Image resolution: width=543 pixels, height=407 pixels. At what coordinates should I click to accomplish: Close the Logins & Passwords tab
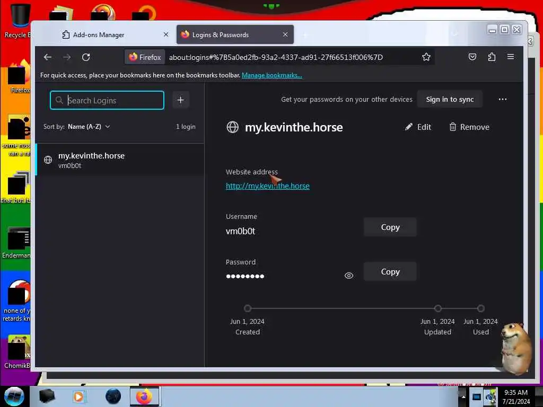click(x=285, y=34)
